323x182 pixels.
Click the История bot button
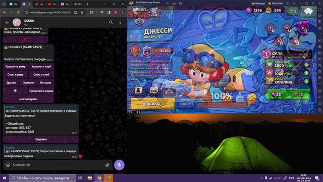45,83
